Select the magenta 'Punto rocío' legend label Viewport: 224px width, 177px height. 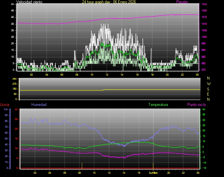197,105
